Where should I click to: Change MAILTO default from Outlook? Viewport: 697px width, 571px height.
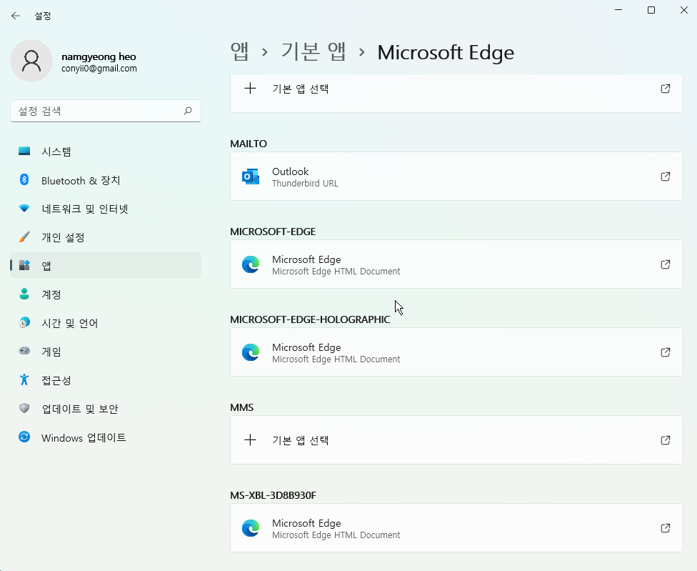click(456, 176)
